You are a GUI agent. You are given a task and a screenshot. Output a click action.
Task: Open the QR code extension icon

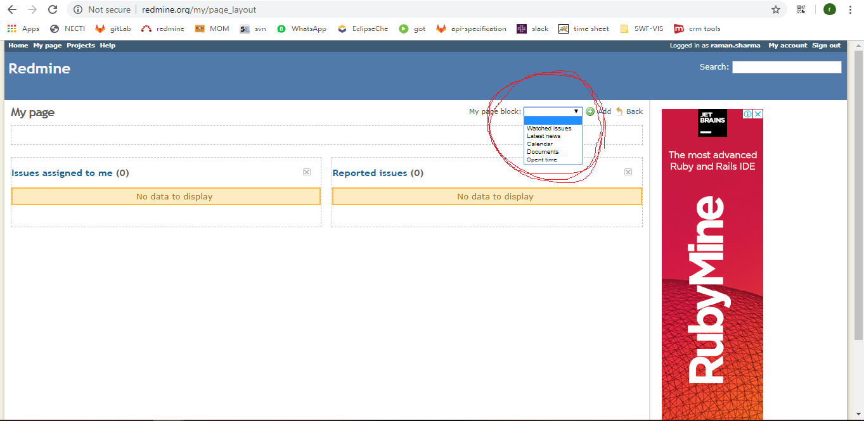(802, 9)
